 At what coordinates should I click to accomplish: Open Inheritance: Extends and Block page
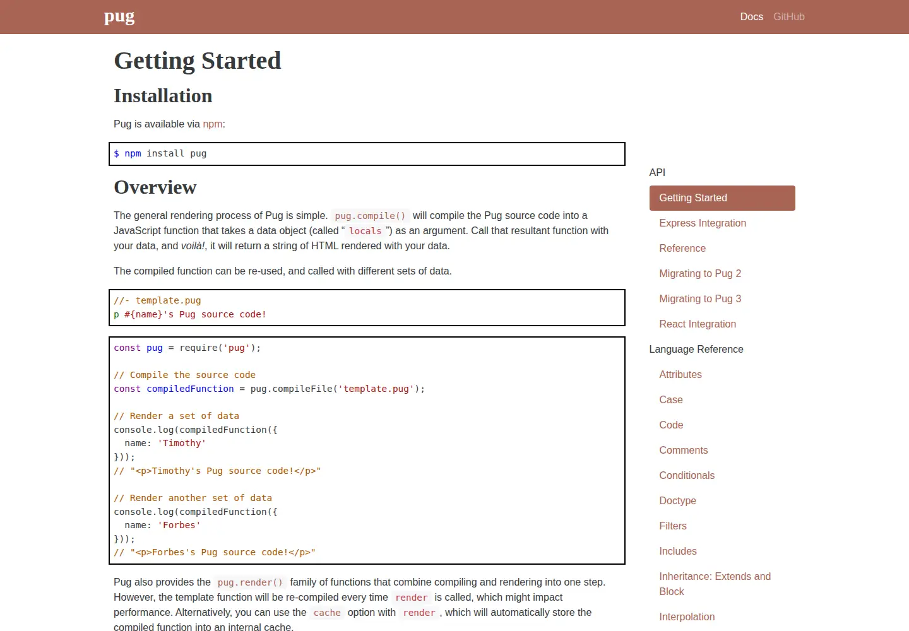pos(715,584)
